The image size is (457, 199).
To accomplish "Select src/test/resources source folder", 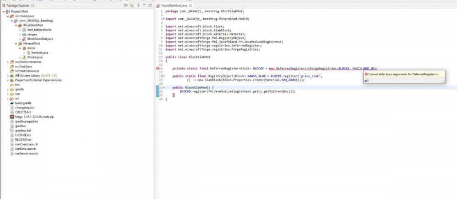I will 27,71.
